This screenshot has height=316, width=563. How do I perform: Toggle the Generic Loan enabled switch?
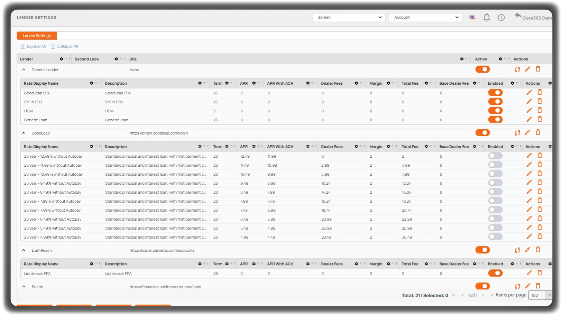click(x=495, y=120)
